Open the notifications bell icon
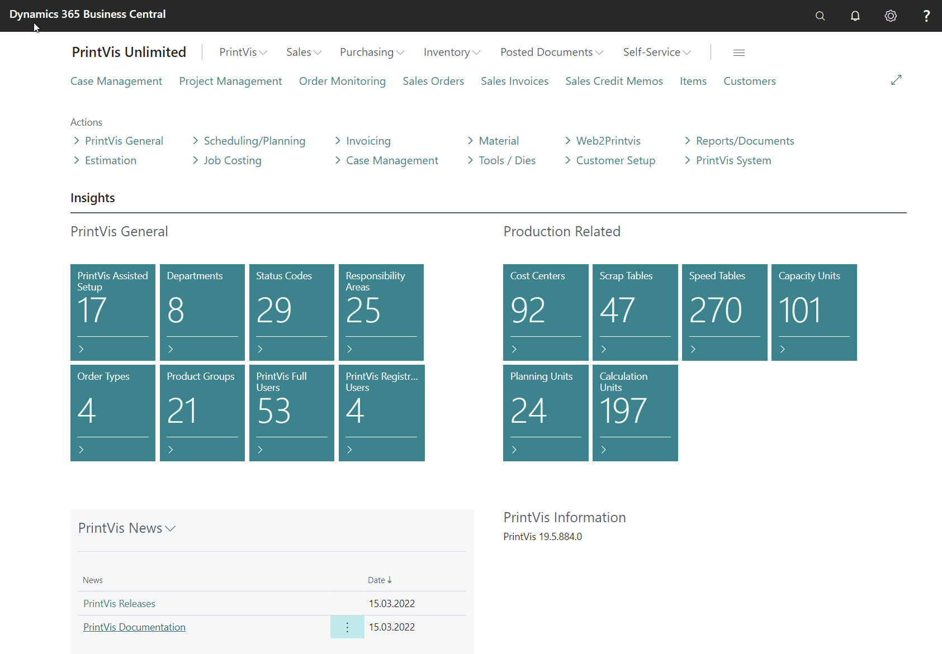Screen dimensions: 942x654 pos(855,16)
